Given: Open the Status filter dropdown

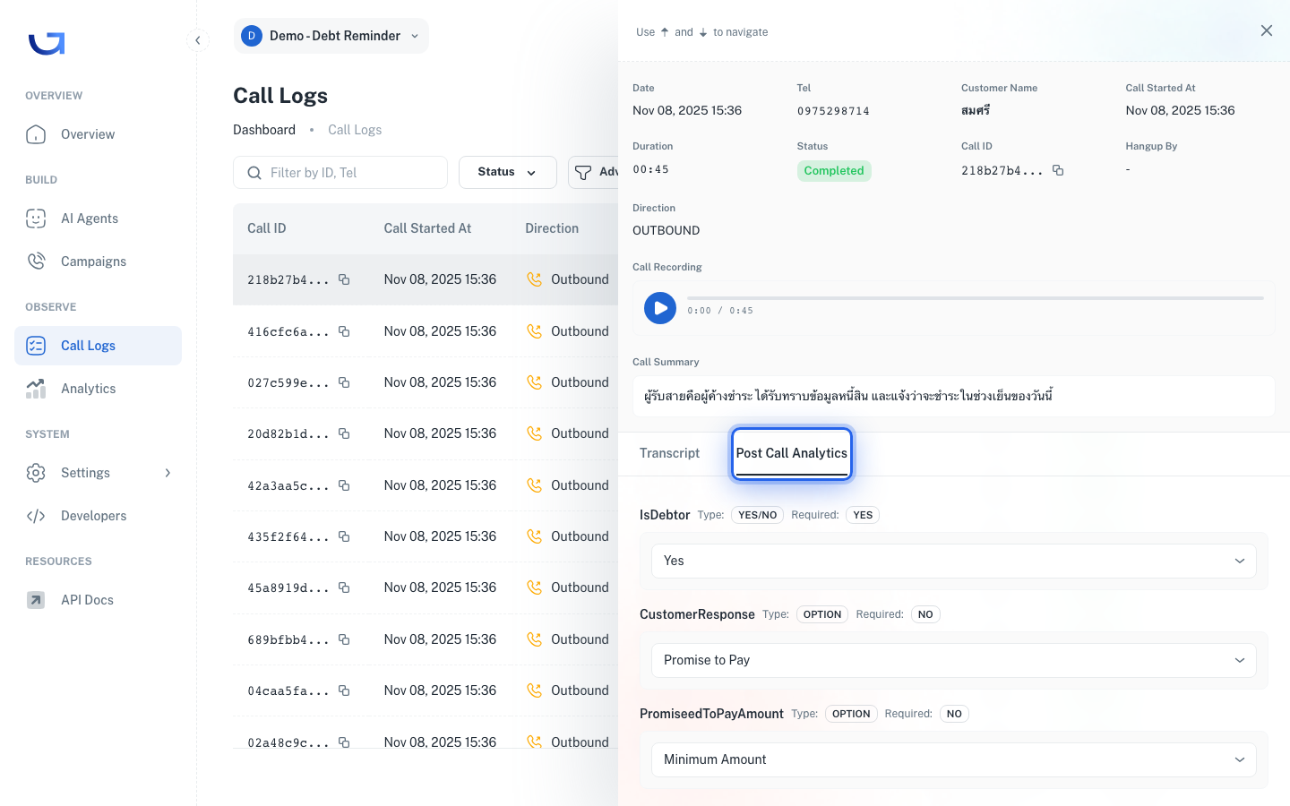Looking at the screenshot, I should pos(508,173).
